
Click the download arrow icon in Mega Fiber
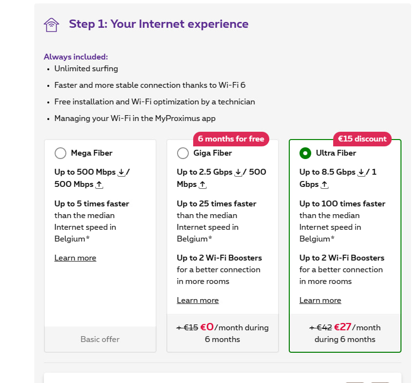[x=121, y=172]
